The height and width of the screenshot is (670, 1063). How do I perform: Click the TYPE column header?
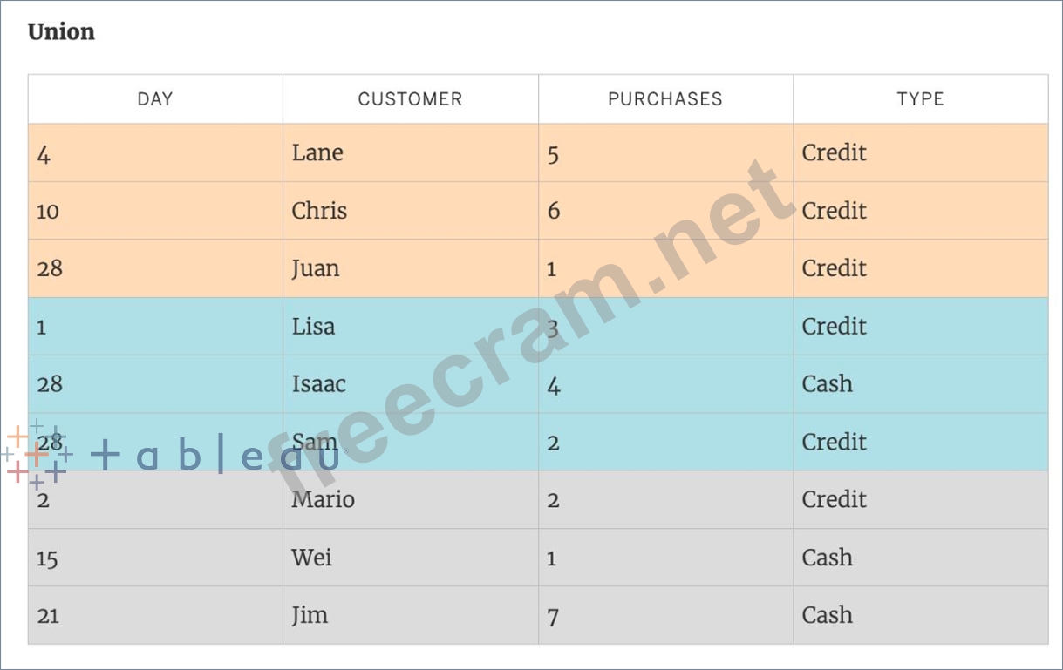pos(920,99)
